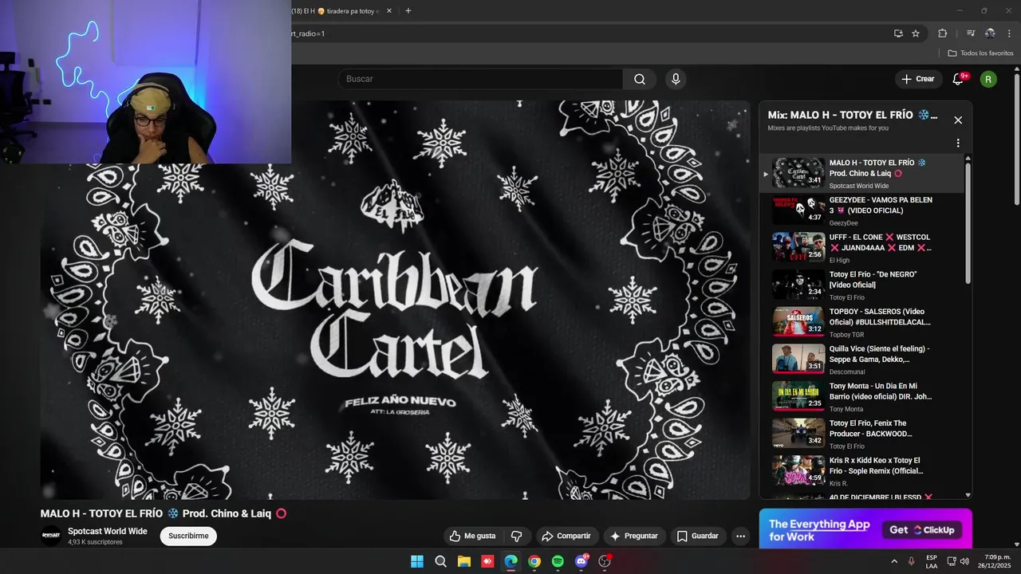
Task: Click microphone in-use tray icon
Action: click(911, 561)
